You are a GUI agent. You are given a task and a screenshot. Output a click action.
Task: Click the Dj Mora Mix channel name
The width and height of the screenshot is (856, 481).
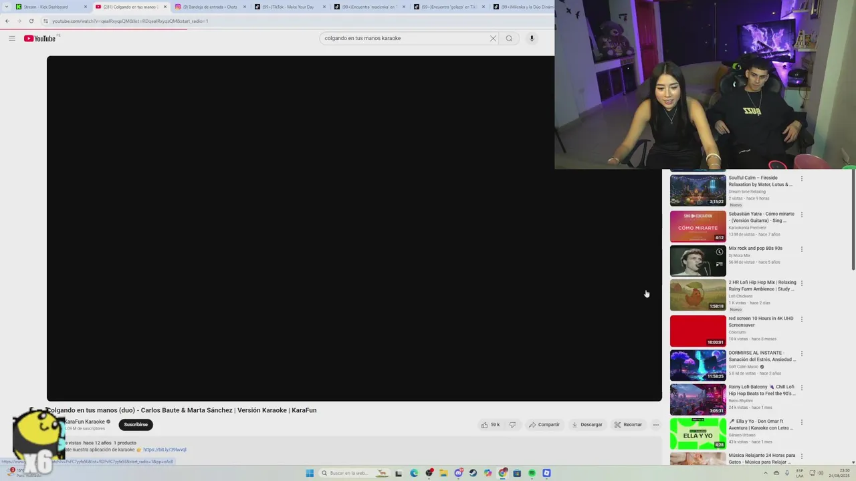click(740, 255)
